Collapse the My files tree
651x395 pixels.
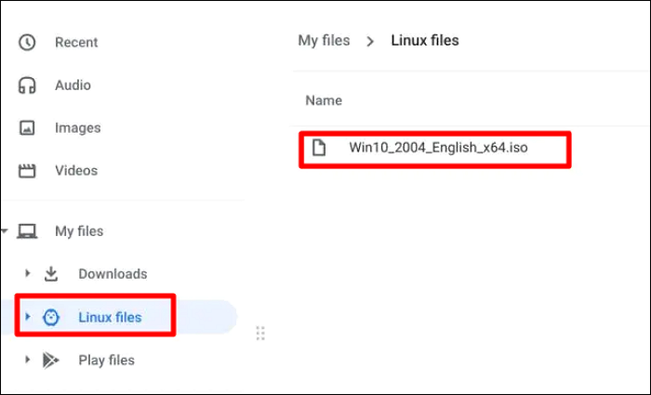click(6, 231)
